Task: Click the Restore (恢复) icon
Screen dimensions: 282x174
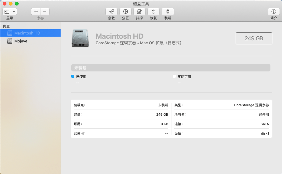Action: [153, 12]
